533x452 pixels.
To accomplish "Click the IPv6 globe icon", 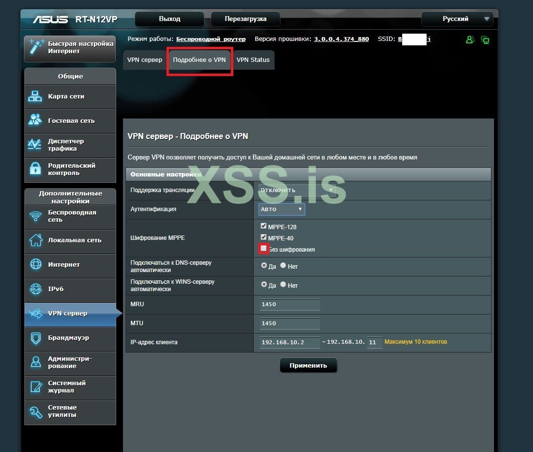I will click(x=36, y=289).
